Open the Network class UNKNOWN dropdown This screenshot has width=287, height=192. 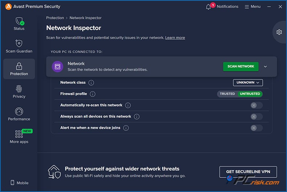coord(248,83)
